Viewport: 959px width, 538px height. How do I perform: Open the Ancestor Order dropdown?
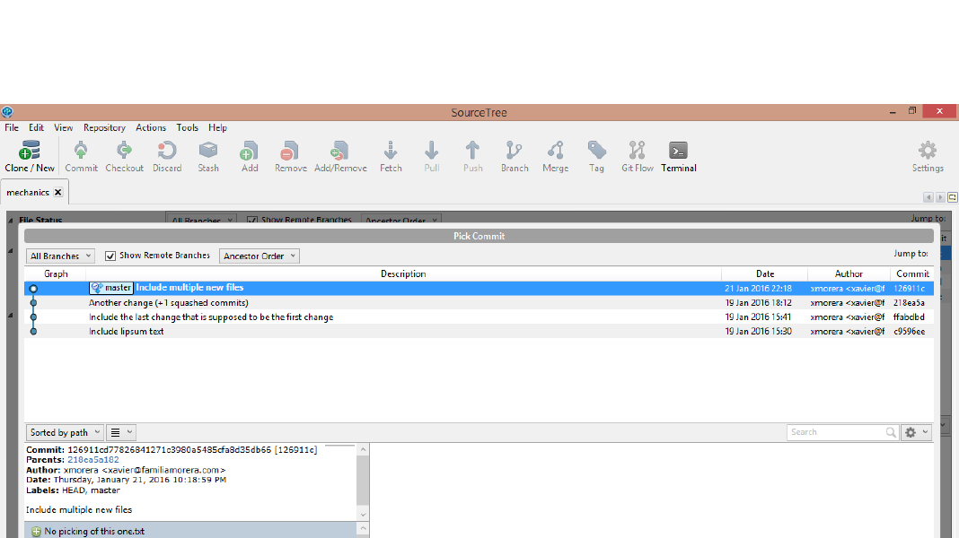(259, 256)
